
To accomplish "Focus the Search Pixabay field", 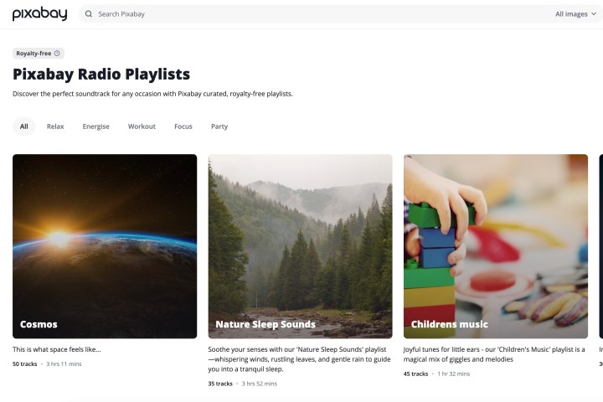I will pos(319,14).
